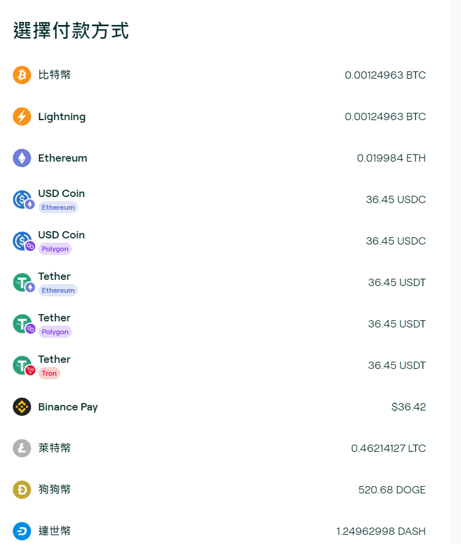Image resolution: width=461 pixels, height=544 pixels.
Task: Pick Tether on Ethereum network
Action: [x=54, y=277]
